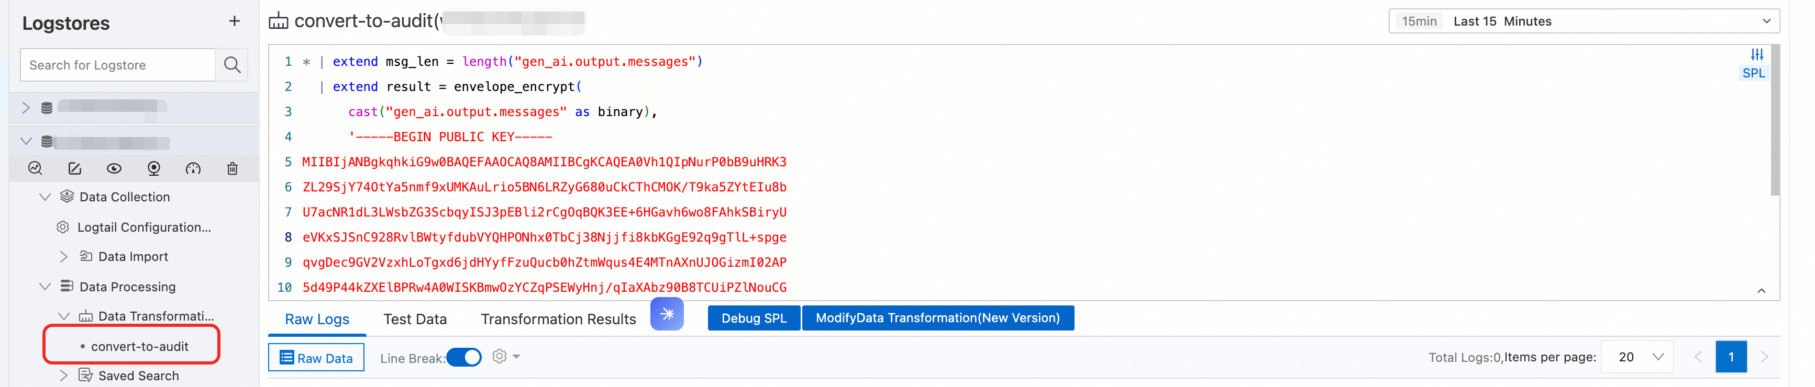The image size is (1815, 387).
Task: Click the Logstore search magnifier icon
Action: click(232, 65)
